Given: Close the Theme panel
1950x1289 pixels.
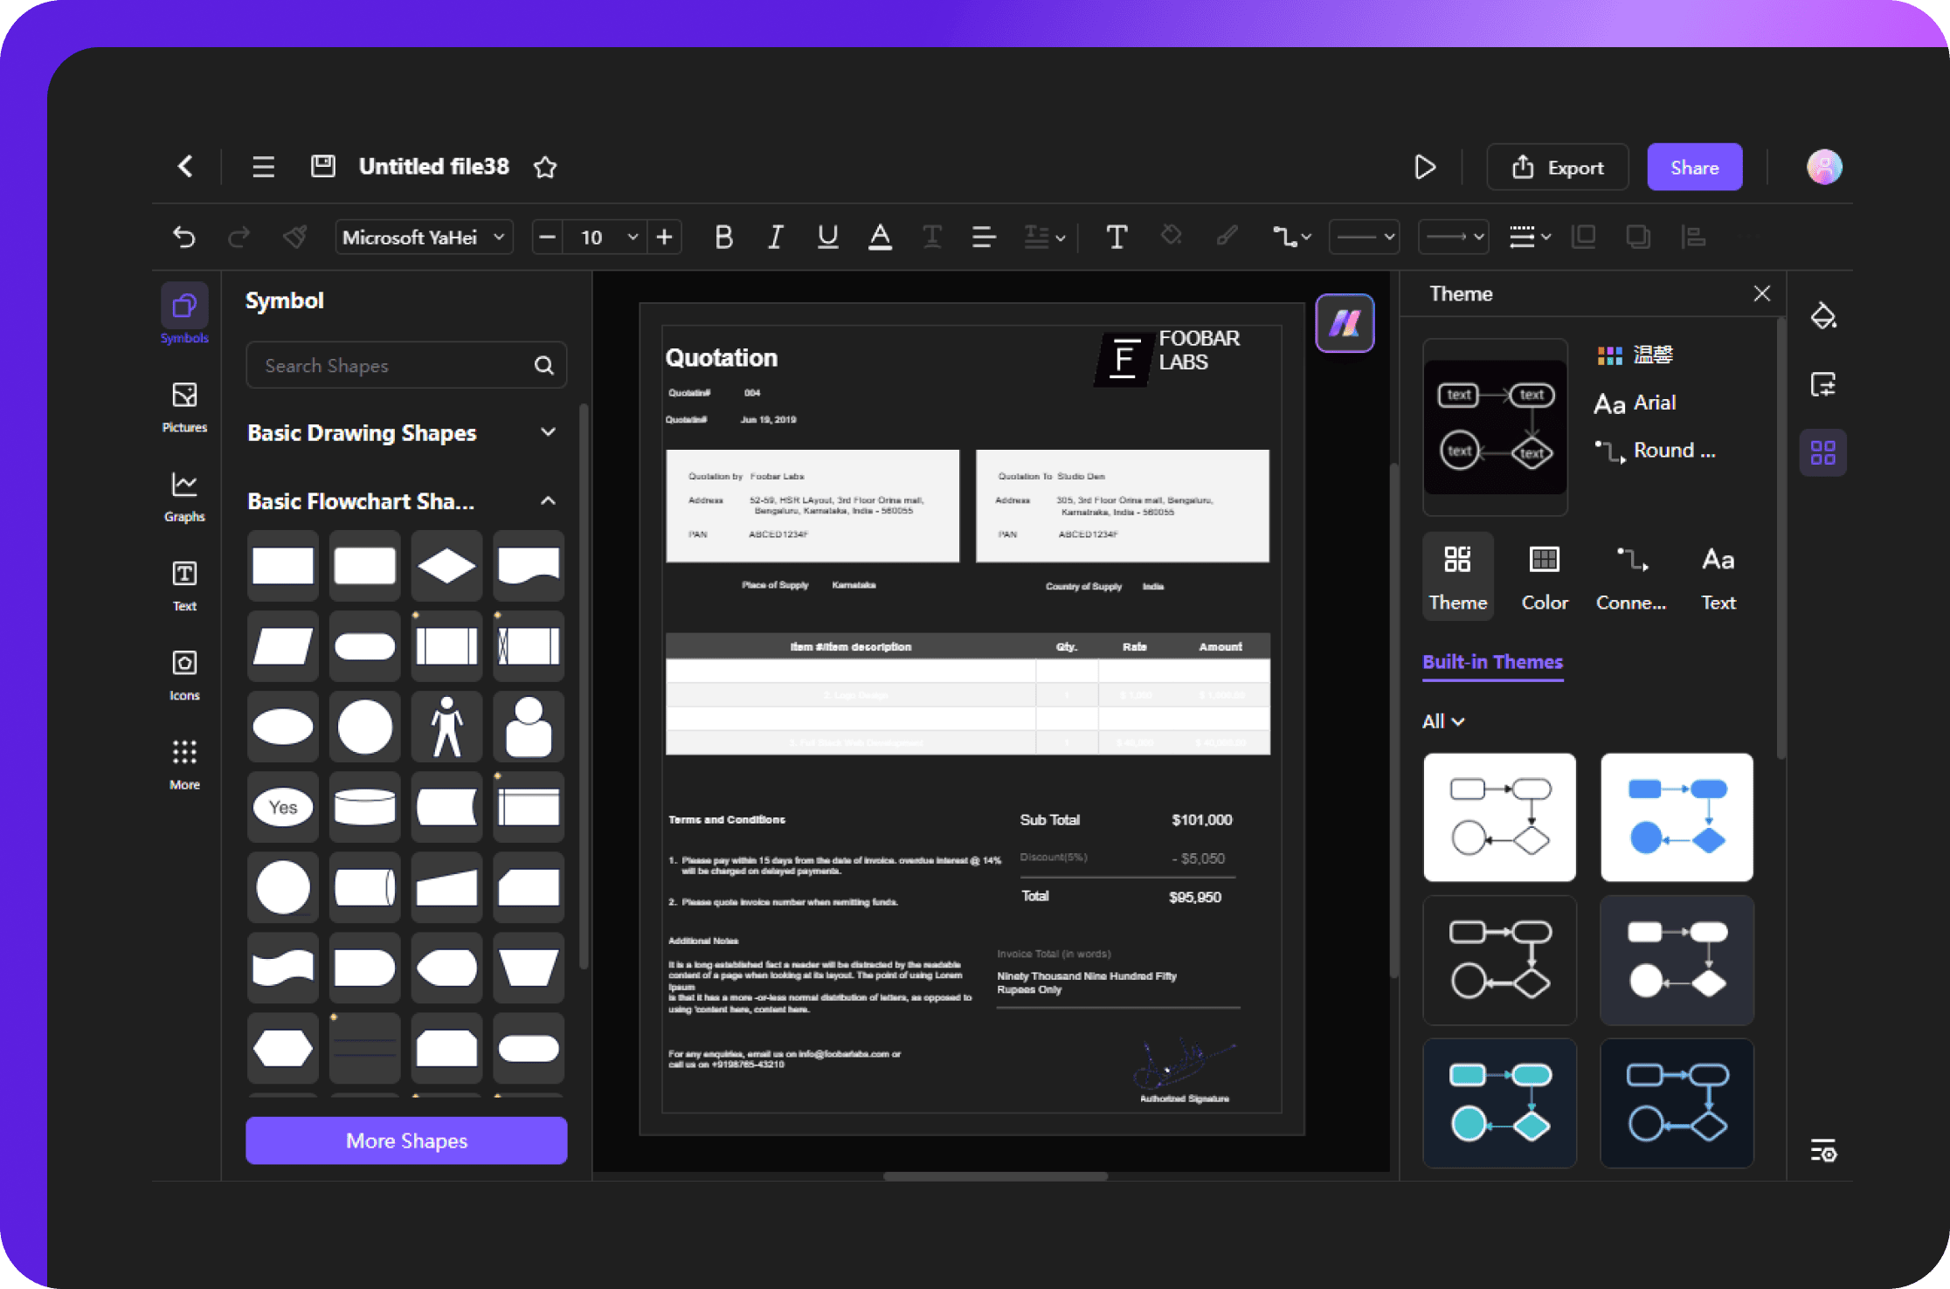Looking at the screenshot, I should [1760, 292].
